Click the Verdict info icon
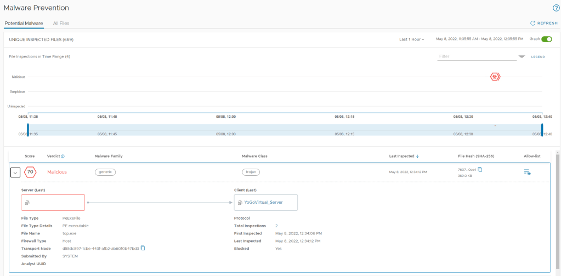 click(x=63, y=156)
